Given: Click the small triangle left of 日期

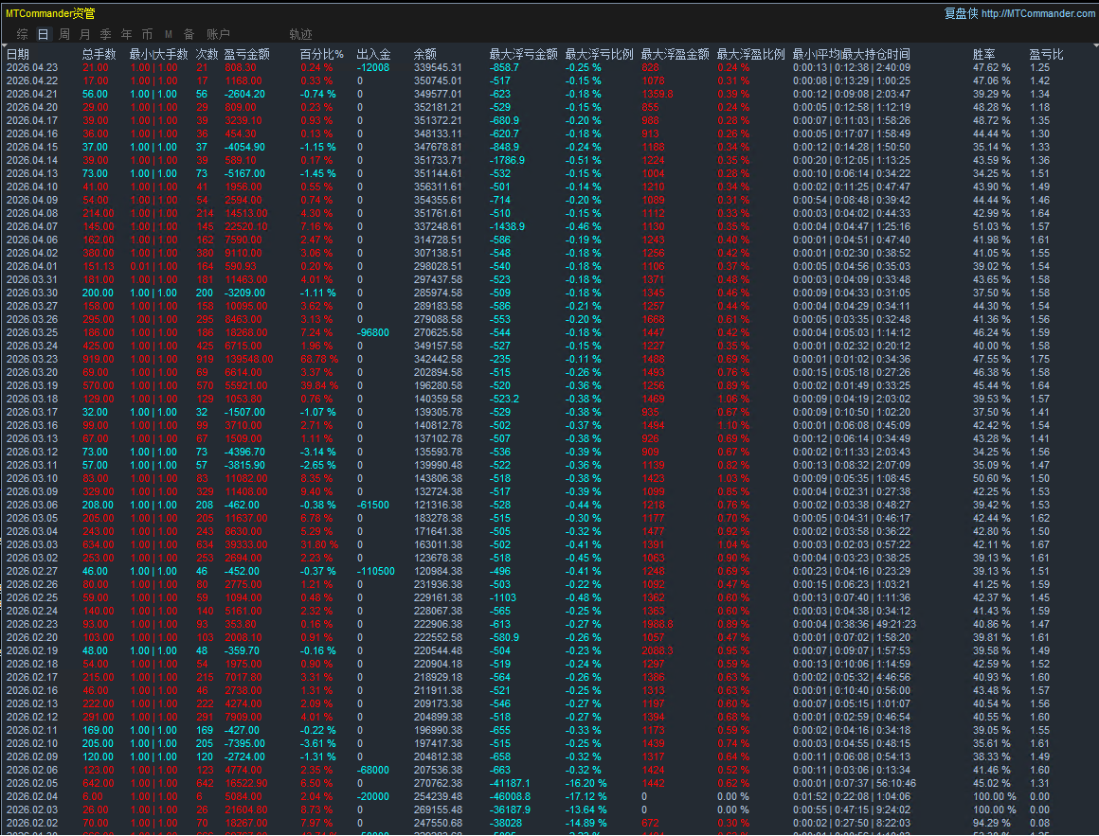Looking at the screenshot, I should click(x=3, y=47).
